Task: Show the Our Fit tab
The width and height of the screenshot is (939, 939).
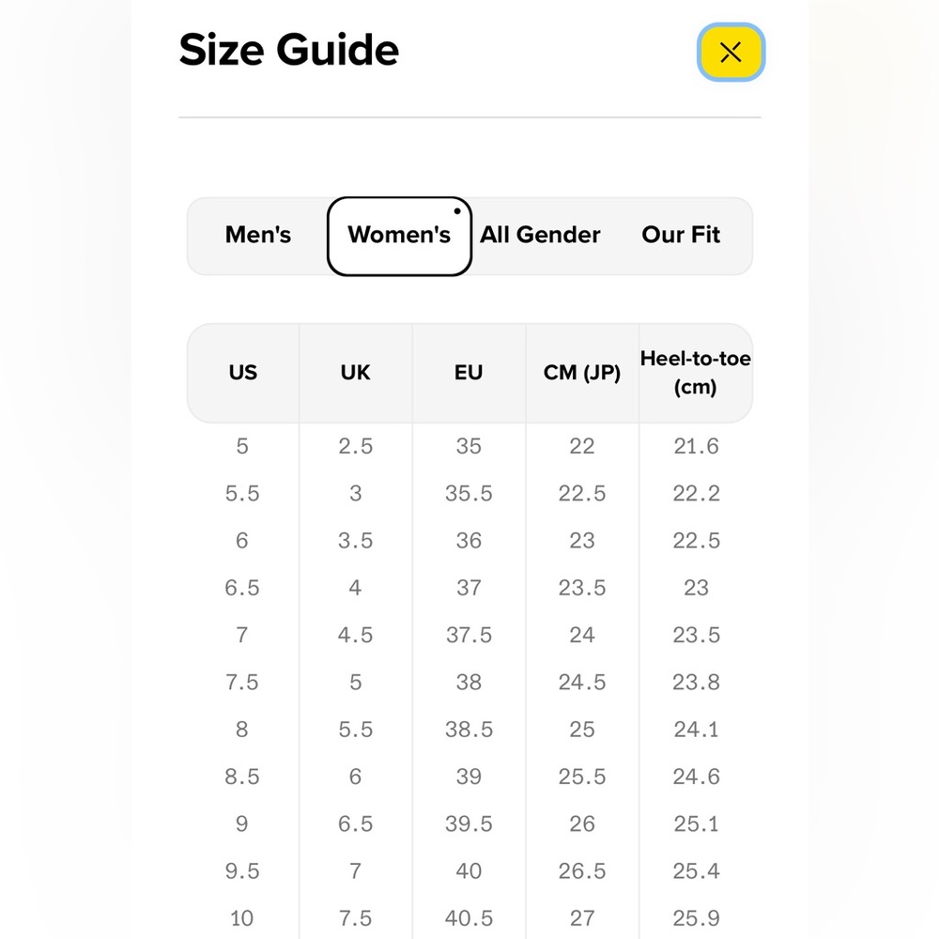Action: click(x=681, y=236)
